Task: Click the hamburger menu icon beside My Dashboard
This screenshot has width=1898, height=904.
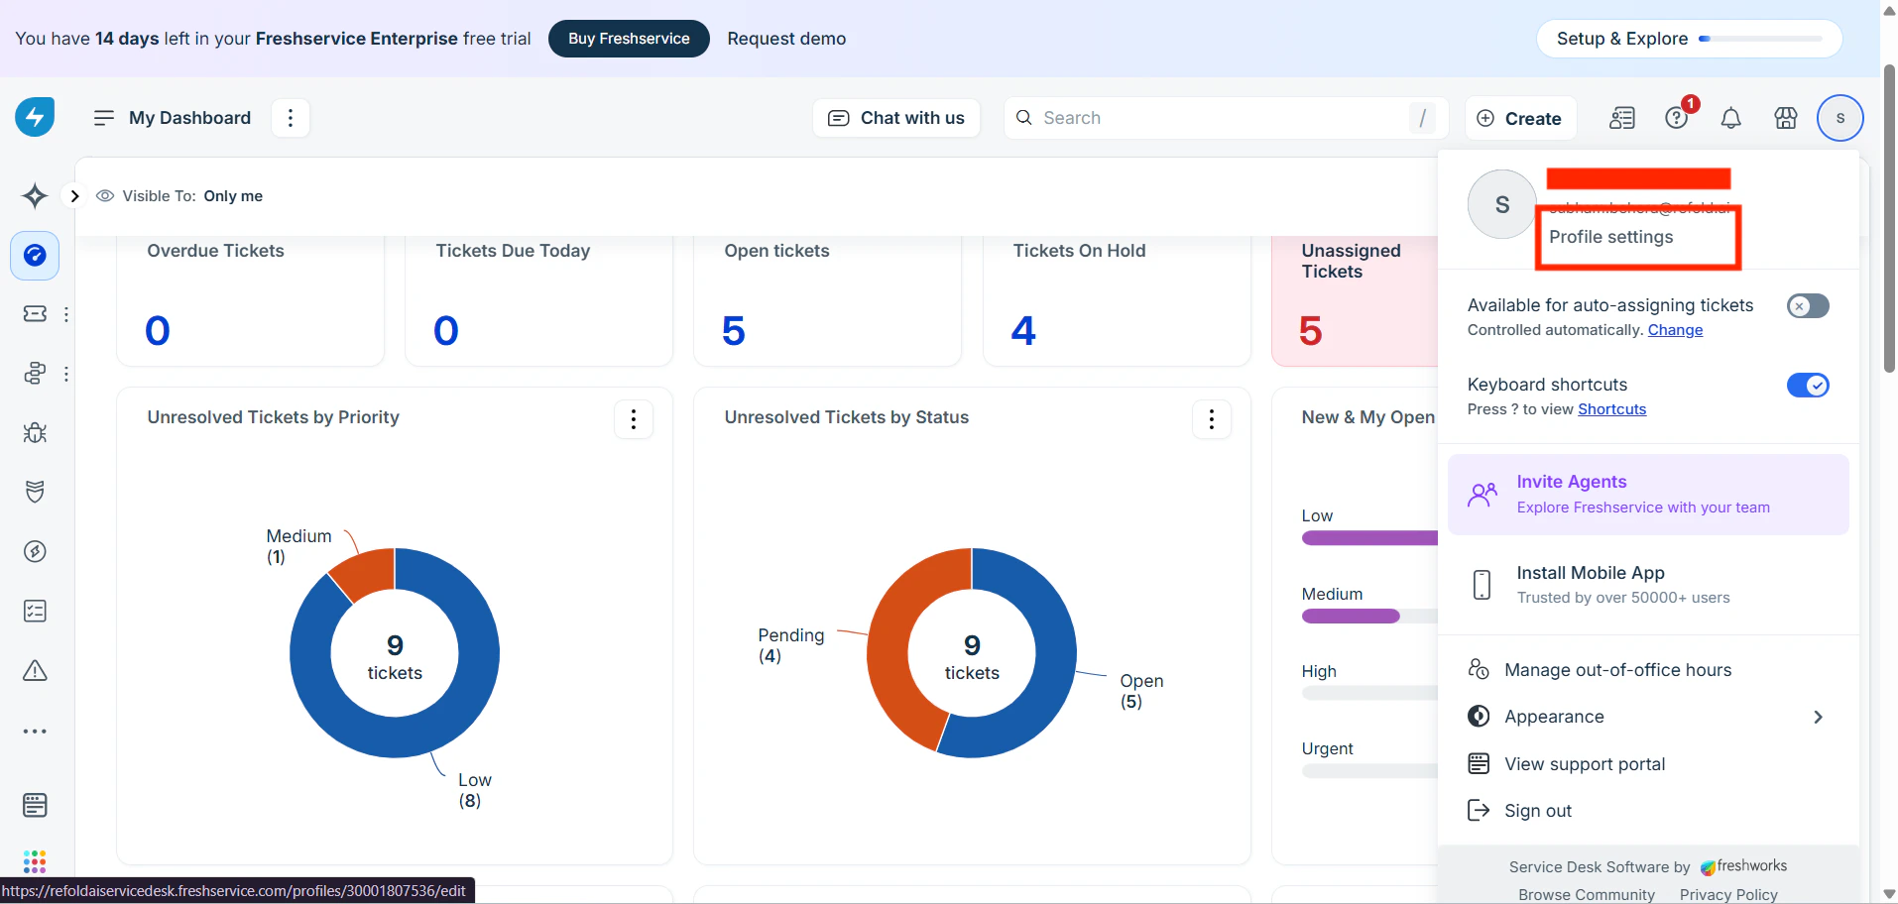Action: click(104, 118)
